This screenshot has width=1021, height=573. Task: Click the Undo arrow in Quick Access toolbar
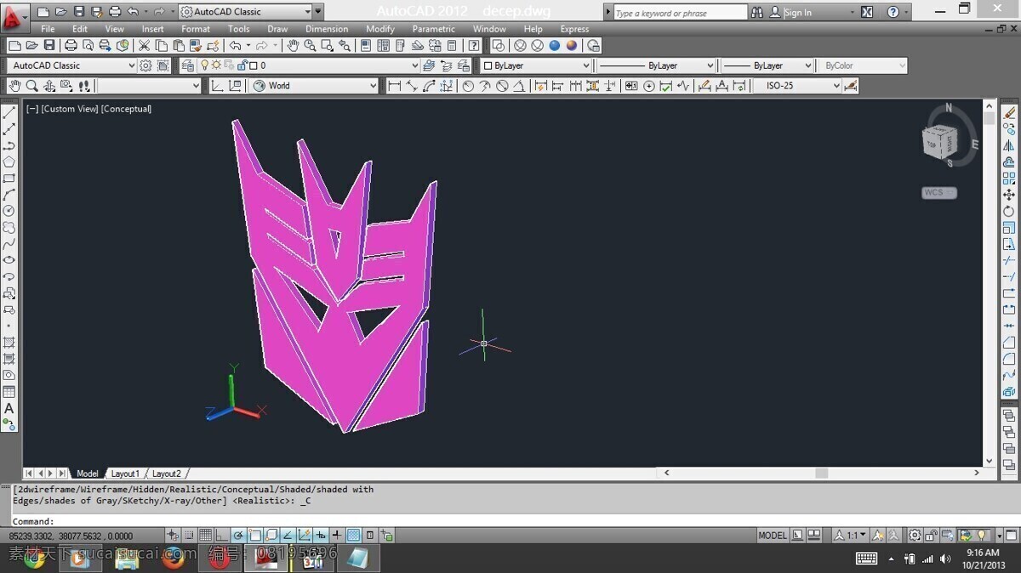[133, 12]
